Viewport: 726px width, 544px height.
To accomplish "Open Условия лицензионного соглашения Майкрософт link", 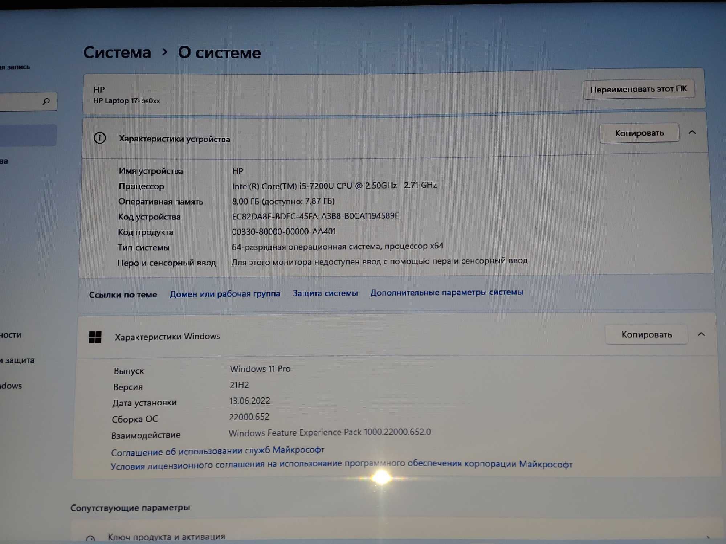I will coord(342,465).
